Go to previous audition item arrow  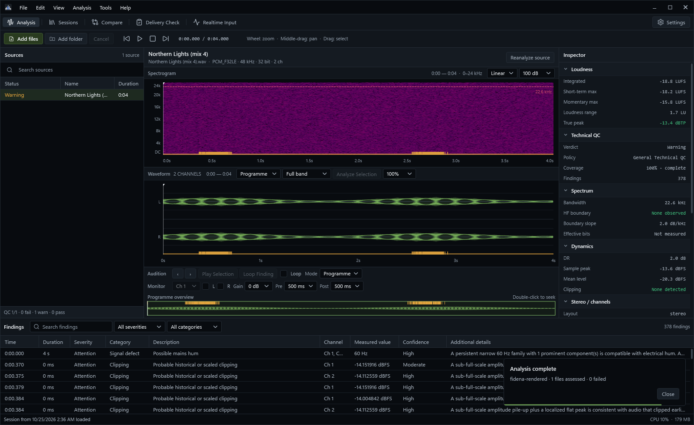(x=178, y=274)
